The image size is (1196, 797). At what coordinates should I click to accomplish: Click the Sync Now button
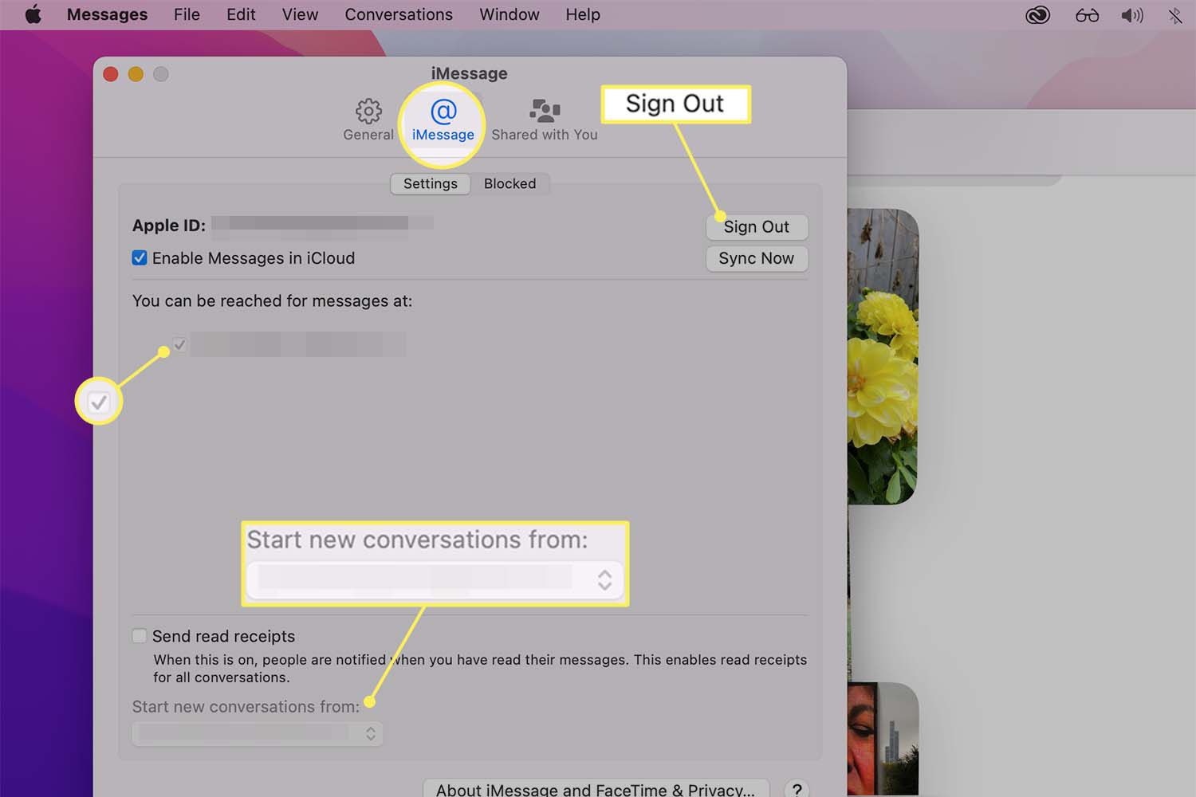[x=756, y=258]
